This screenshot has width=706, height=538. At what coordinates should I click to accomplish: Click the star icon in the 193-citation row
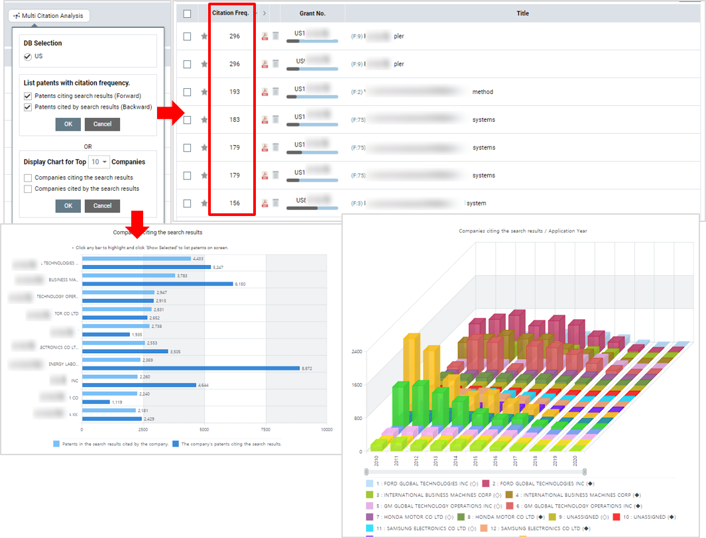point(204,92)
